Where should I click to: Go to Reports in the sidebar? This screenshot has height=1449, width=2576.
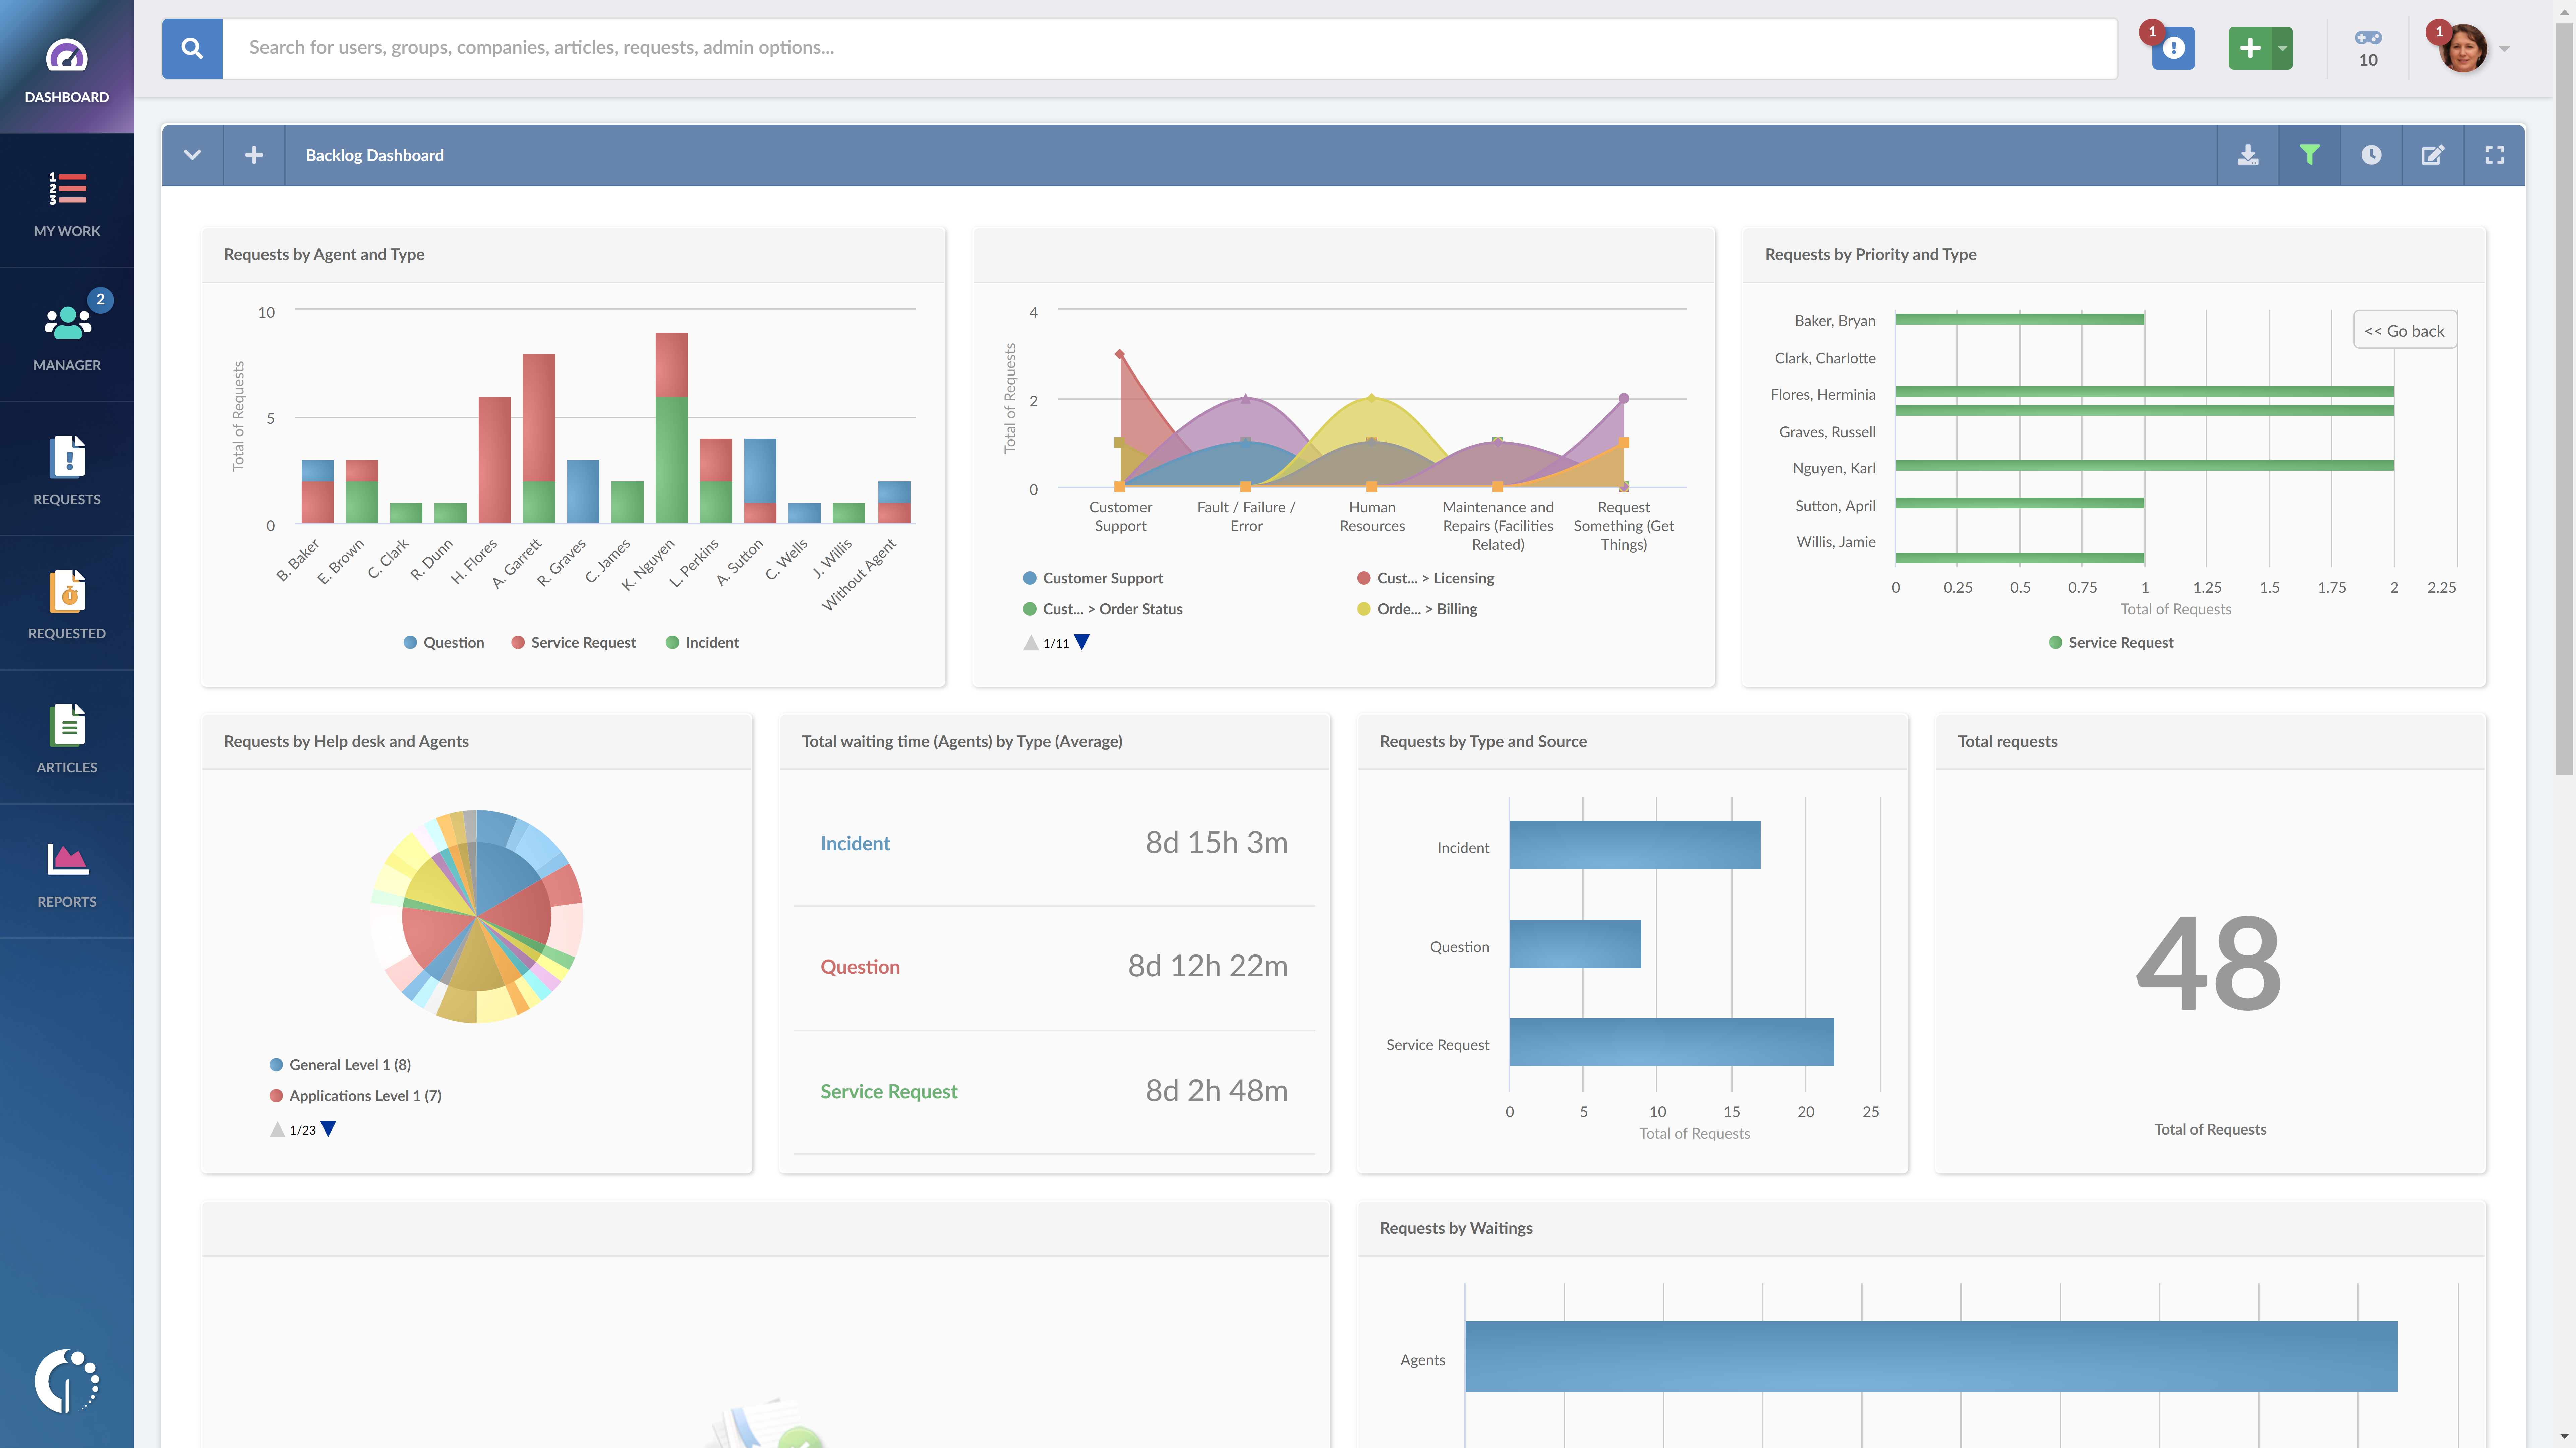[x=67, y=872]
